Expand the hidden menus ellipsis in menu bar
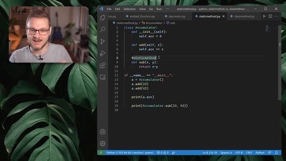286x161 pixels. pyautogui.click(x=168, y=9)
